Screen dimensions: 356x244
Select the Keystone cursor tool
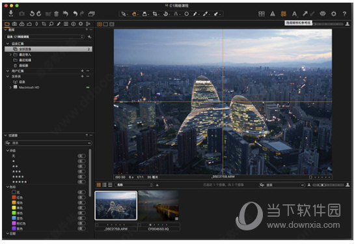click(x=176, y=14)
